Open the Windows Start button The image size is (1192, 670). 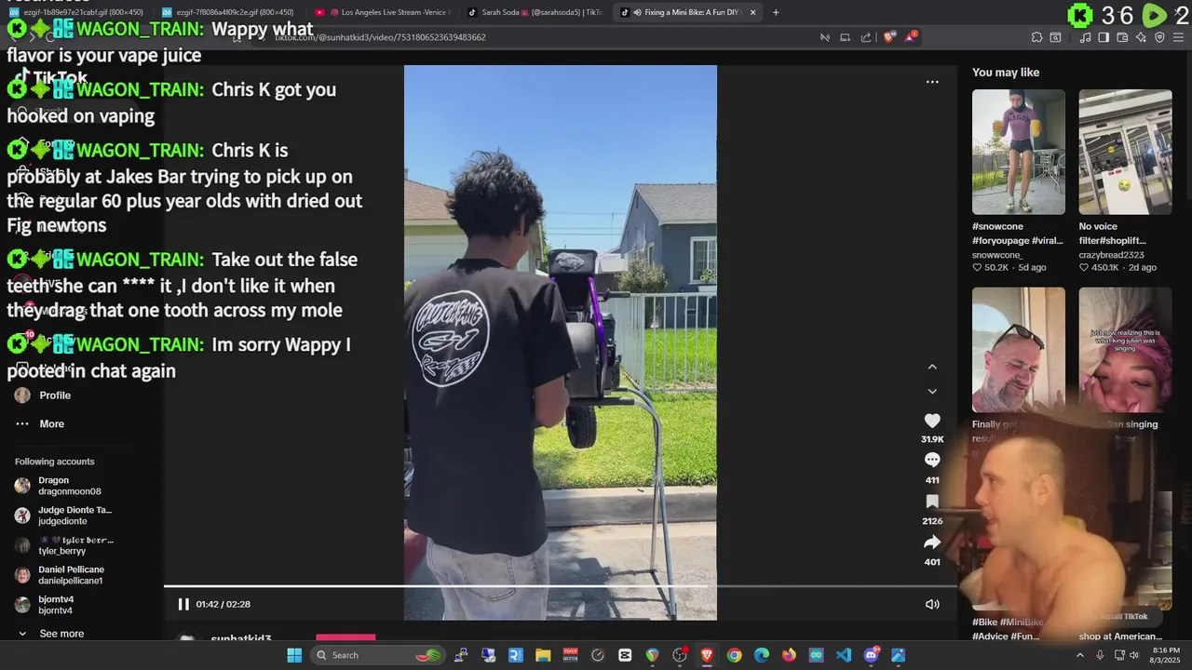tap(294, 655)
